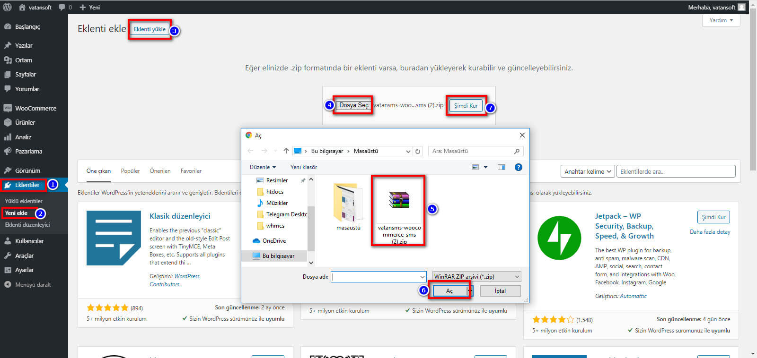757x358 pixels.
Task: Click the Menüyü daralt collapse icon
Action: 8,284
